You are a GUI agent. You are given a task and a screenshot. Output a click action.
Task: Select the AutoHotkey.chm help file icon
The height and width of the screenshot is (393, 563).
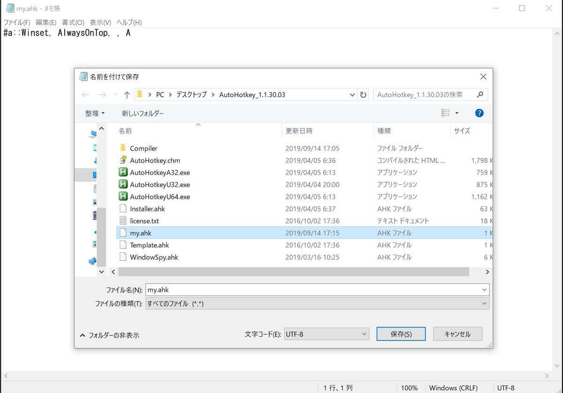123,160
